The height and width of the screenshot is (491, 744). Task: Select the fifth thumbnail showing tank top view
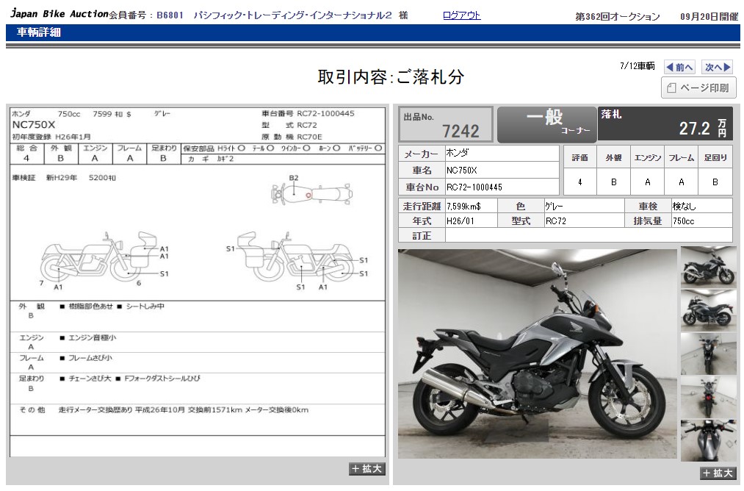709,440
